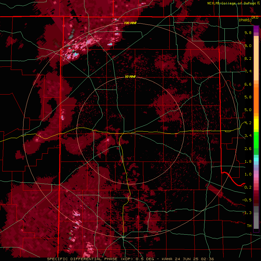Click the KAMA radar site identifier
This screenshot has height=261, width=261.
(167, 259)
